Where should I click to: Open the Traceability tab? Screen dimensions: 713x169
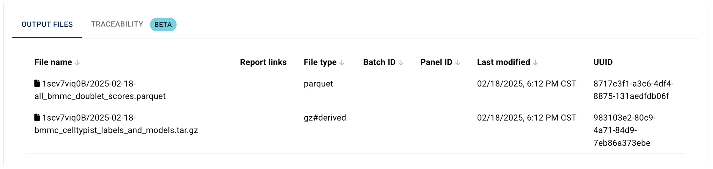tap(117, 24)
